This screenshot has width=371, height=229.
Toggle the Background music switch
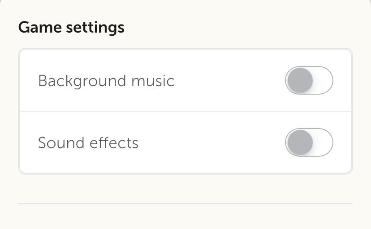coord(309,81)
